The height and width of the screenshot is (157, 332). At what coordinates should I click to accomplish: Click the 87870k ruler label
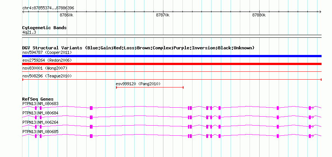coord(163,15)
